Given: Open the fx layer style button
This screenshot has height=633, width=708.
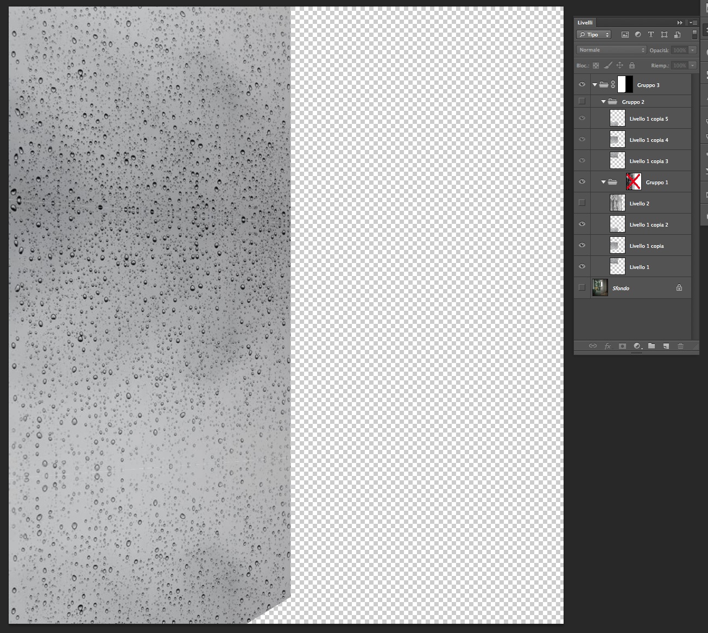Looking at the screenshot, I should (608, 346).
